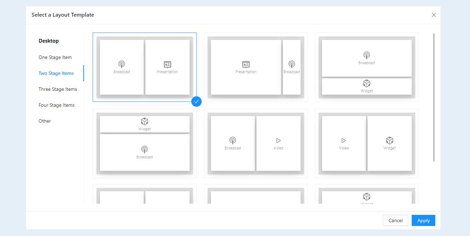This screenshot has height=236, width=470.
Task: Show Four Stage Items layouts
Action: 57,105
